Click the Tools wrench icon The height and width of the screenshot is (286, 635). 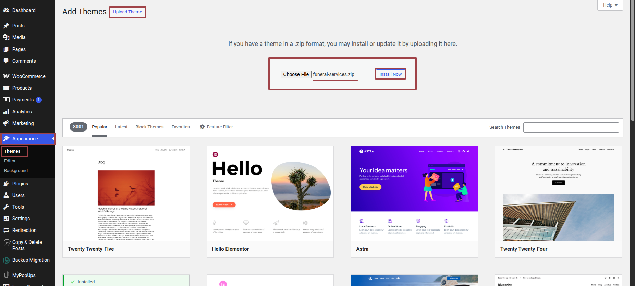pyautogui.click(x=6, y=207)
